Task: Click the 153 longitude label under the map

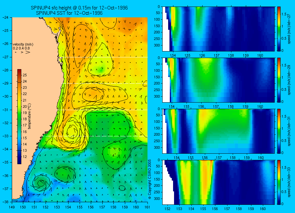Action: pos(57,207)
